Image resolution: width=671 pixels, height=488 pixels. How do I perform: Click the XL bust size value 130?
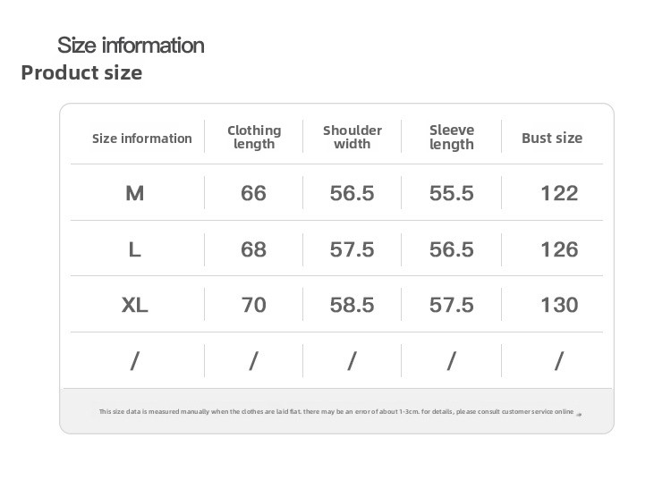(x=559, y=305)
